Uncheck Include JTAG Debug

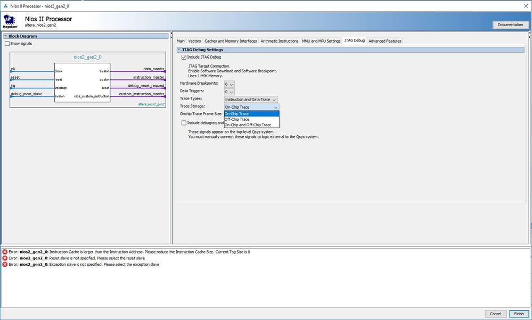184,58
